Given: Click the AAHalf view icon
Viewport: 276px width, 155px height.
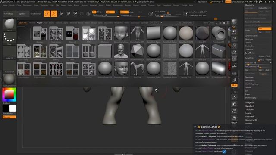Looking at the screenshot, I should pyautogui.click(x=234, y=52).
